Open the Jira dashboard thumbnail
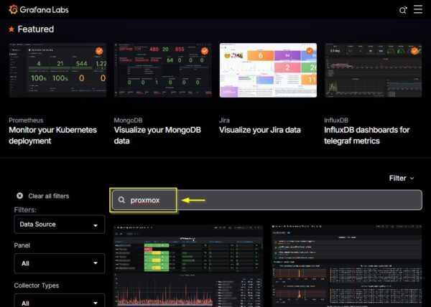This screenshot has width=431, height=307. [268, 70]
